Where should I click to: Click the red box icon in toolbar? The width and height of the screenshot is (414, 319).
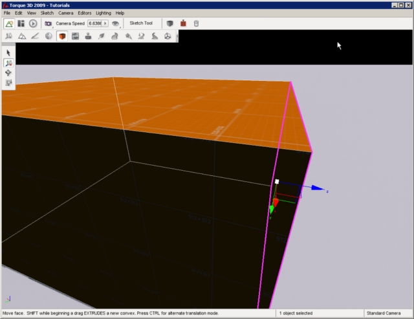point(183,23)
